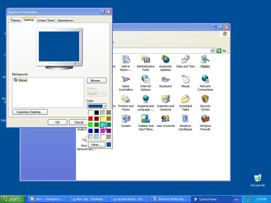The image size is (271, 203).
Task: Select the teal color swatch
Action: tap(109, 125)
